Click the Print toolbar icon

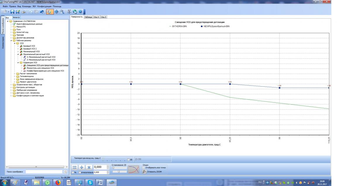(23, 12)
